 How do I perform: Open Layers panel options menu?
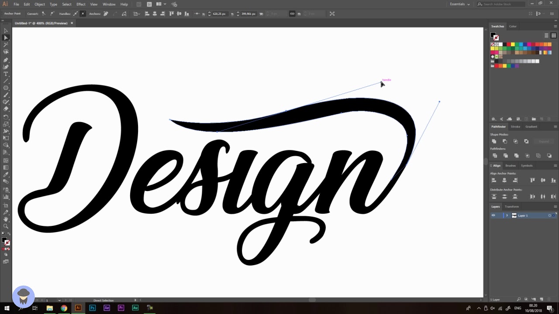pyautogui.click(x=555, y=207)
